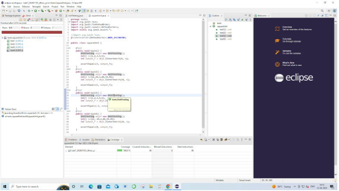This screenshot has width=339, height=191.
Task: Open the Test Run History dropdown in JUnit
Action: tap(58, 20)
